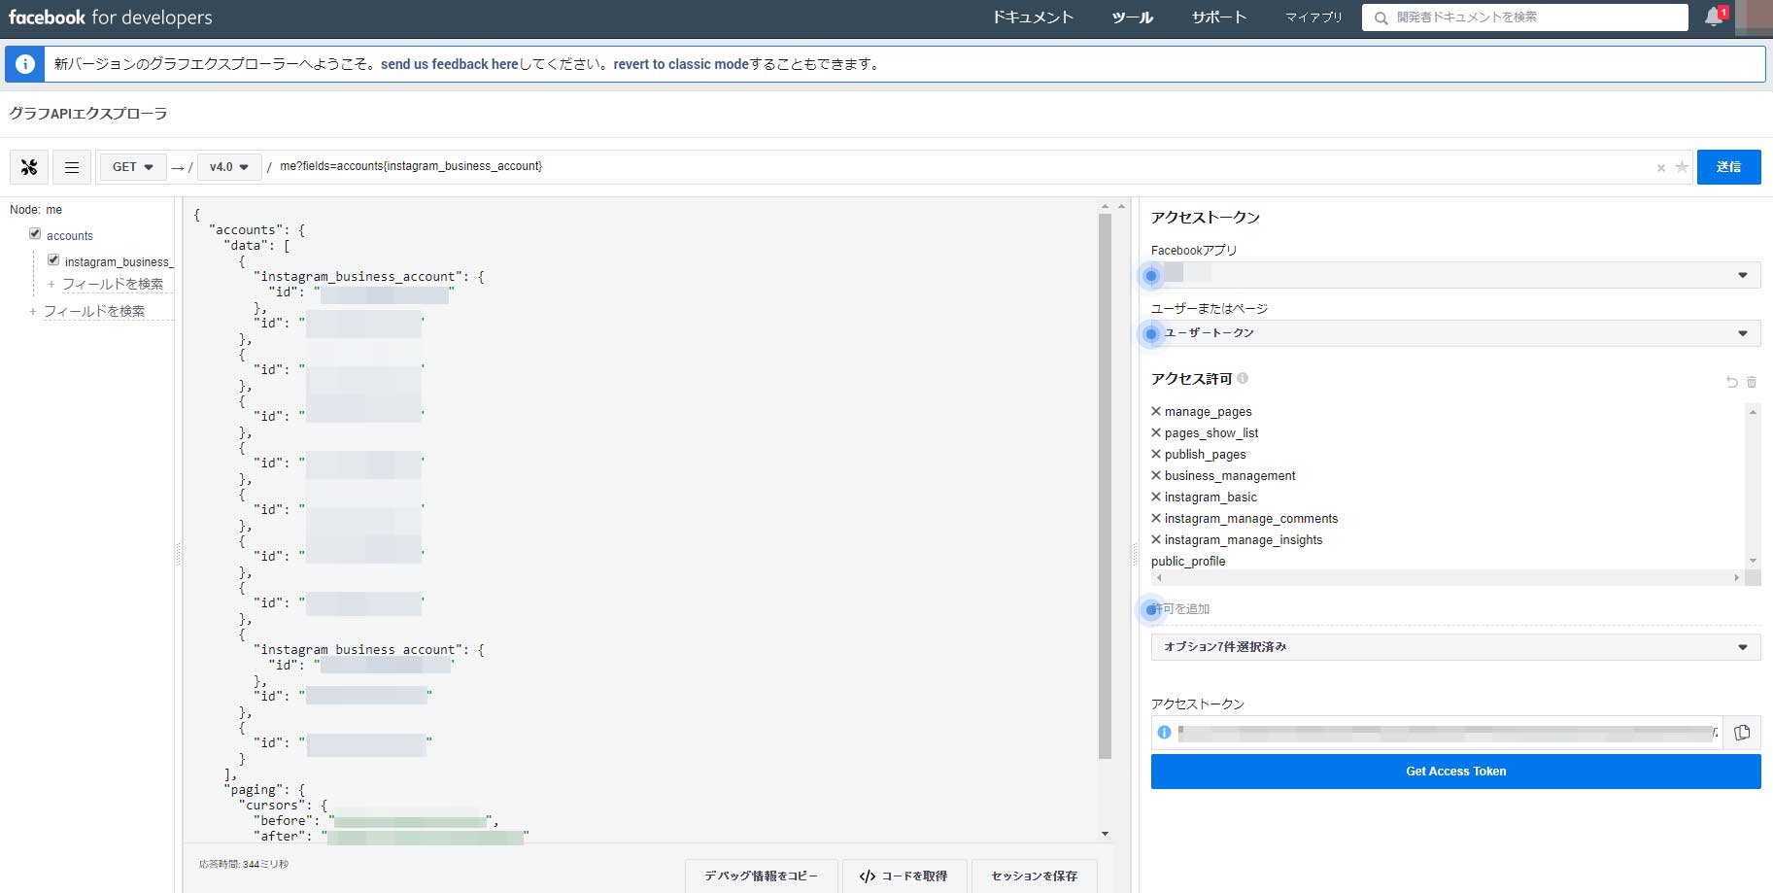Open the v4.0 version dropdown
The height and width of the screenshot is (893, 1773).
pos(229,167)
